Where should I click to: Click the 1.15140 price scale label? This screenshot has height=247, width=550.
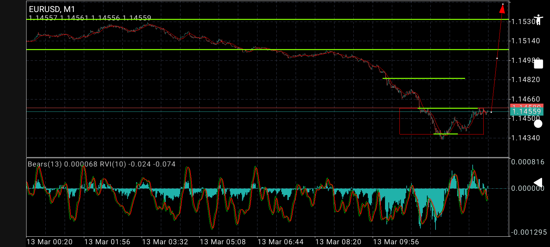526,41
